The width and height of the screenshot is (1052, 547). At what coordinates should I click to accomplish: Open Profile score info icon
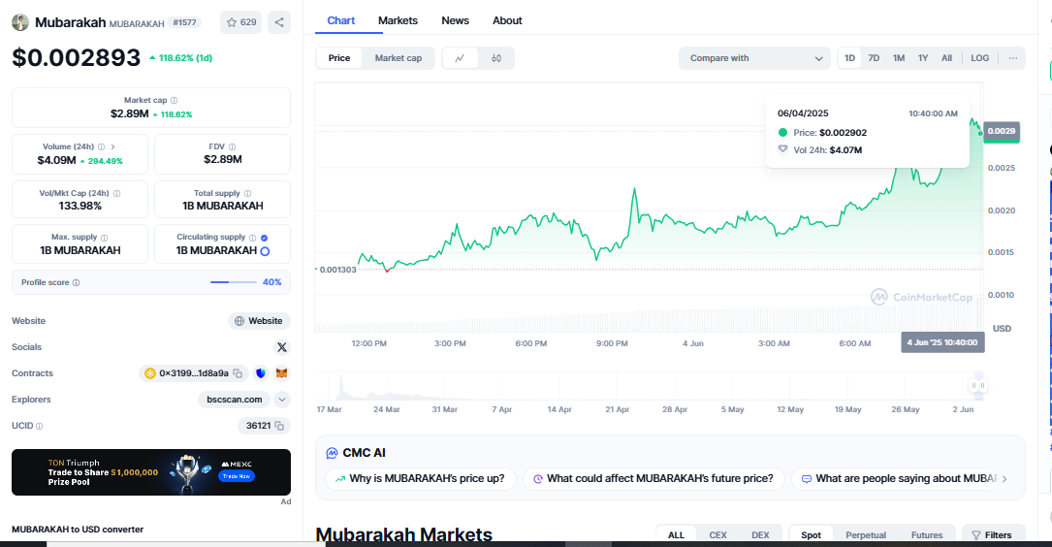click(76, 282)
